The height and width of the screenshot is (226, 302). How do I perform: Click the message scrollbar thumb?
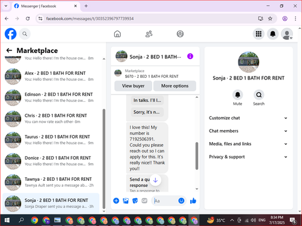click(197, 156)
